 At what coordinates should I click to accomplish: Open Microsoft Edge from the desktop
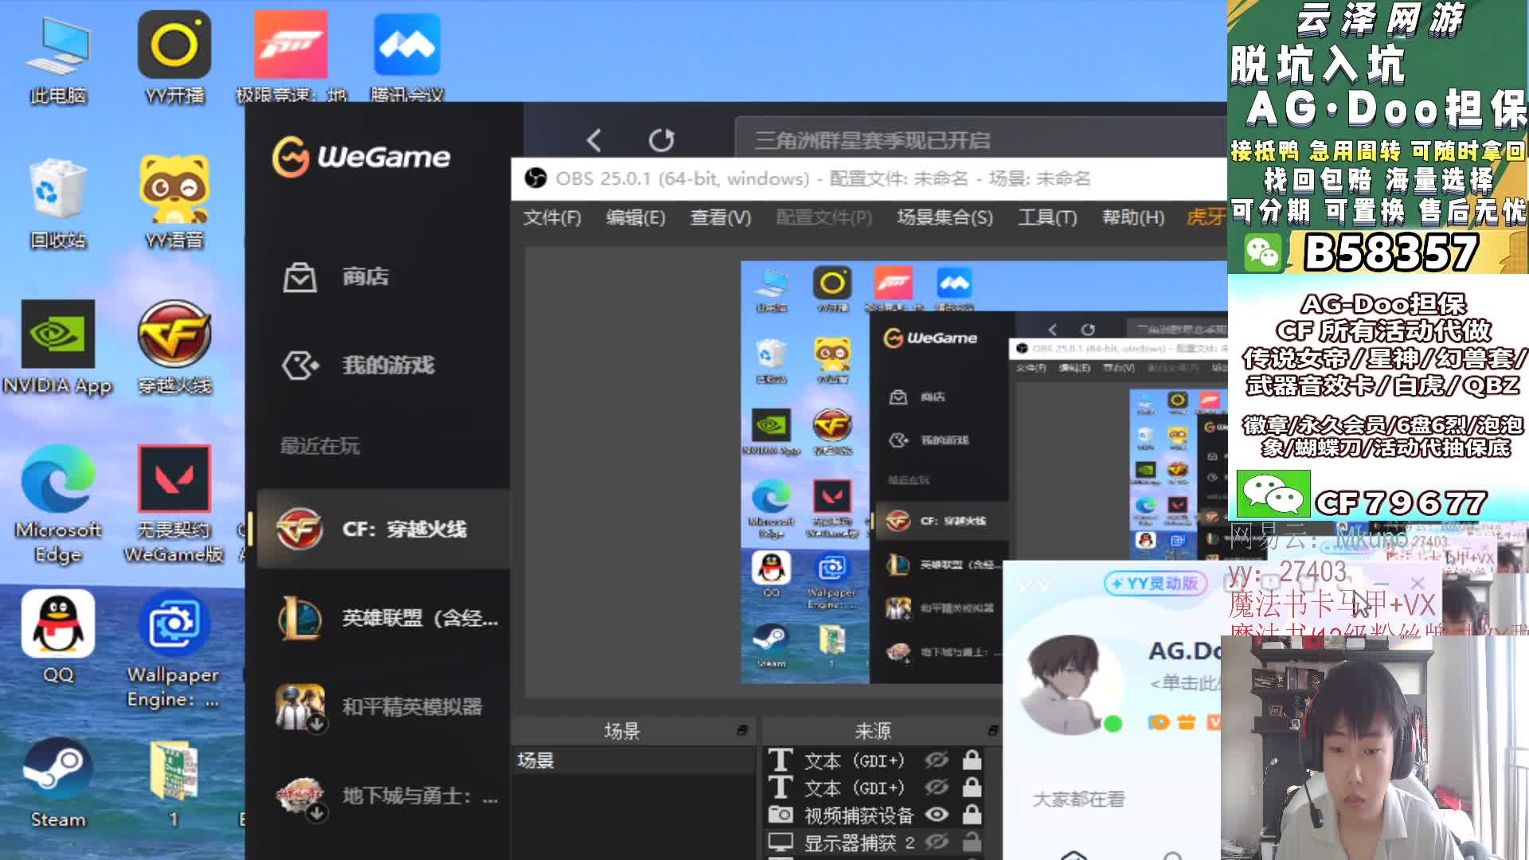pyautogui.click(x=58, y=504)
